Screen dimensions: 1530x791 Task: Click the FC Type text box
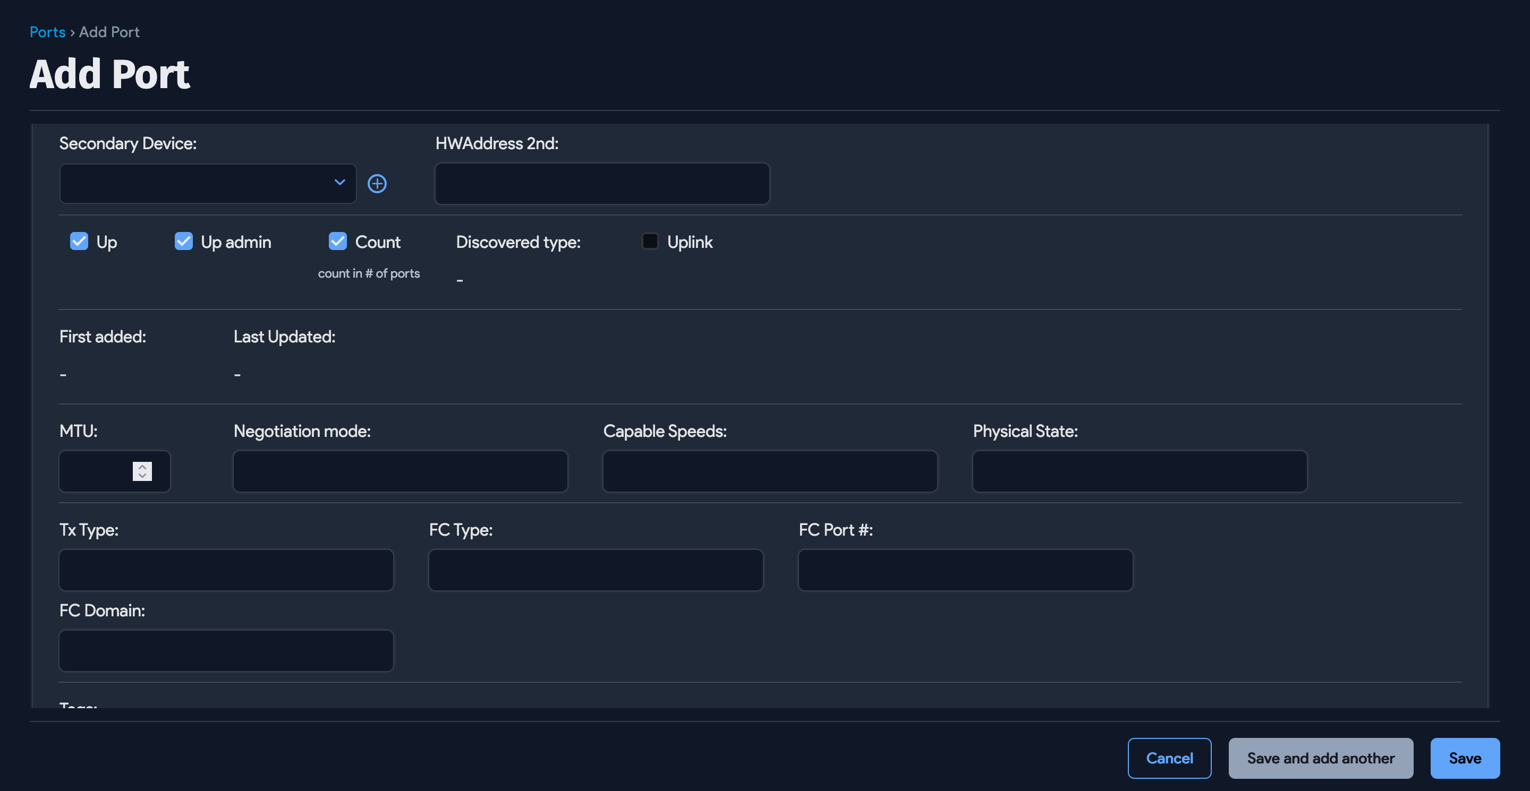[x=595, y=570]
